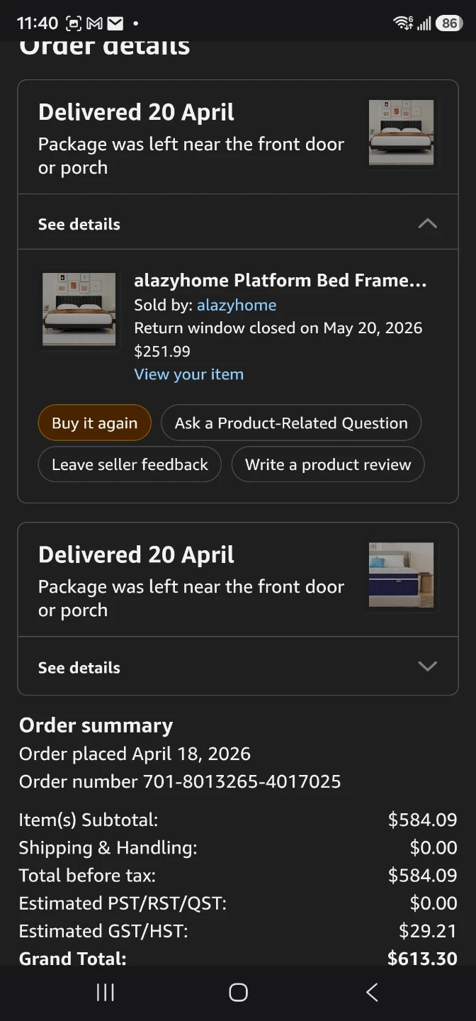Open the alazyhome Platform Bed Frame title
Screen dimensions: 476x1021
pos(280,281)
